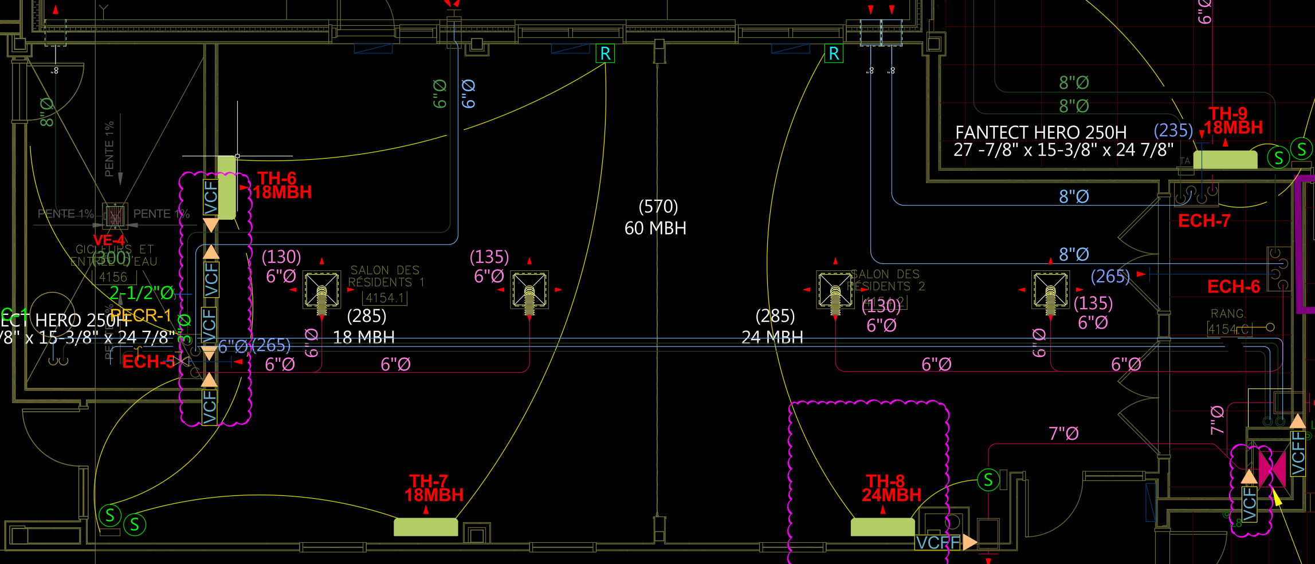Select the VE-4 floor drain symbol
Viewport: 1315px width, 564px height.
[x=115, y=216]
